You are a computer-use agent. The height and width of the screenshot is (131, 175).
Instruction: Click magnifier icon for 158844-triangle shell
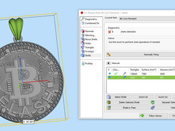click(x=124, y=74)
